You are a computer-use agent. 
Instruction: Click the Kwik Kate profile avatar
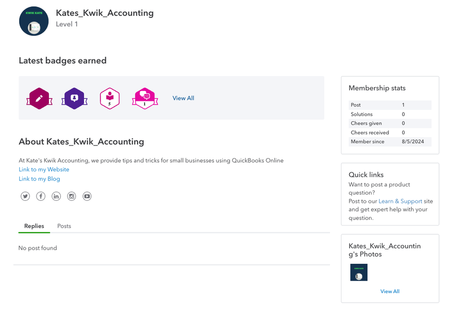coord(34,21)
